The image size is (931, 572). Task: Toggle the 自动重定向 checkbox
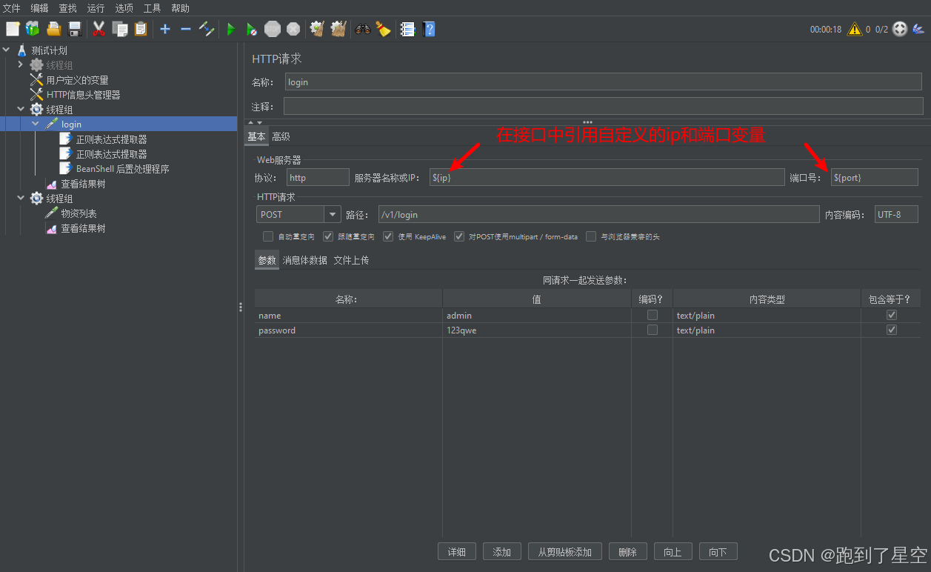pos(268,236)
